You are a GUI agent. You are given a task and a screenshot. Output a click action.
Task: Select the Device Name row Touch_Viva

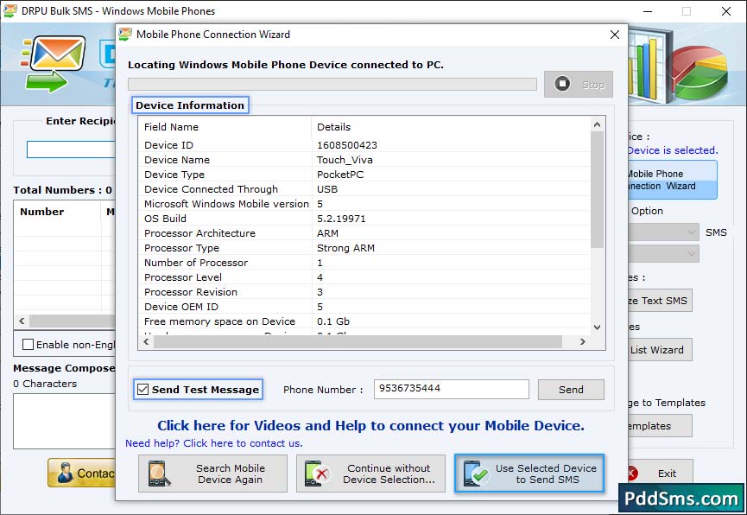click(364, 160)
